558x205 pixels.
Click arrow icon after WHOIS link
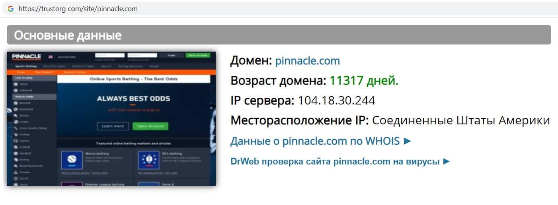407,141
